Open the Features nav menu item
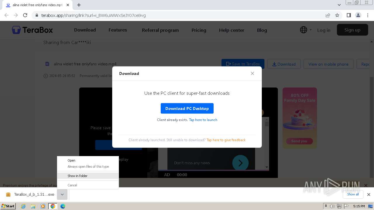 tap(118, 30)
